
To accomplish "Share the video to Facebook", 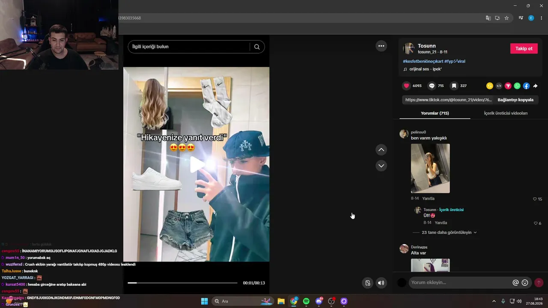I will tap(526, 86).
